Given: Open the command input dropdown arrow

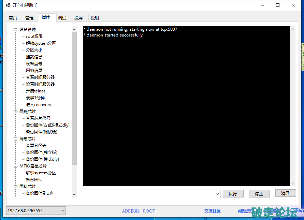Looking at the screenshot, I should pos(217,194).
